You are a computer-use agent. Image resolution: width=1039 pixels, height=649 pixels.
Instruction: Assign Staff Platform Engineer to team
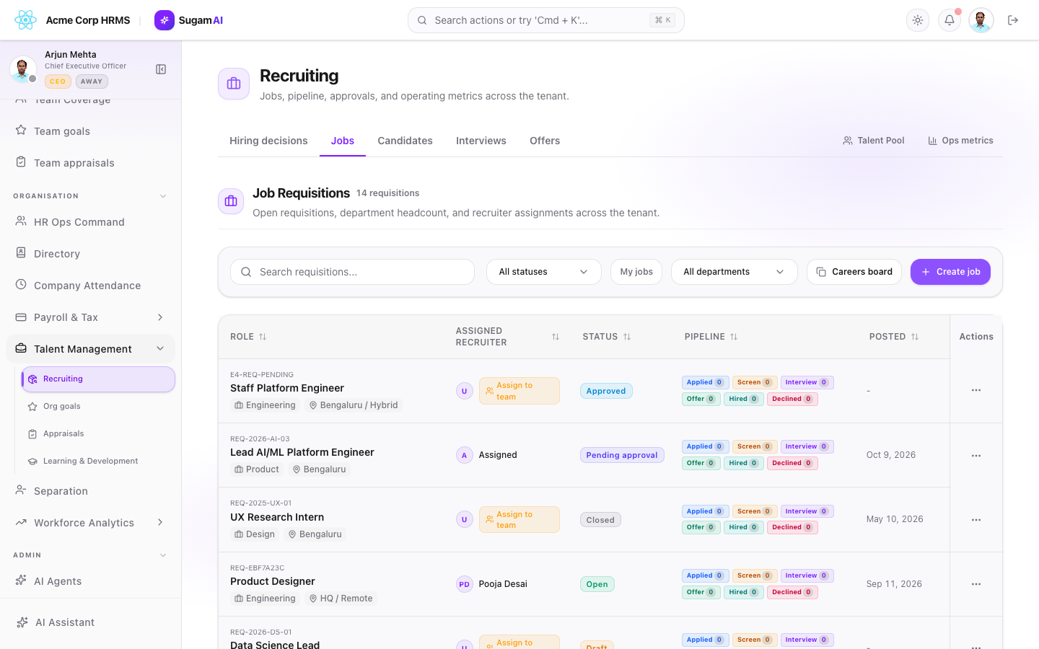coord(519,391)
